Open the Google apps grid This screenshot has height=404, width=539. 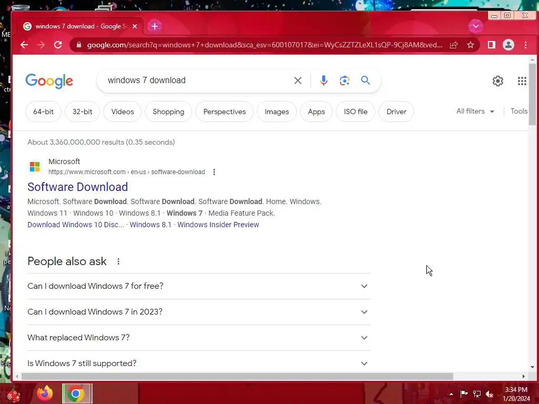point(522,81)
